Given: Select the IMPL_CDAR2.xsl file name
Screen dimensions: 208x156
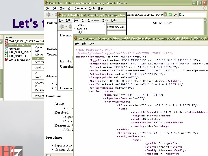Looking at the screenshot, I should (x=17, y=56).
